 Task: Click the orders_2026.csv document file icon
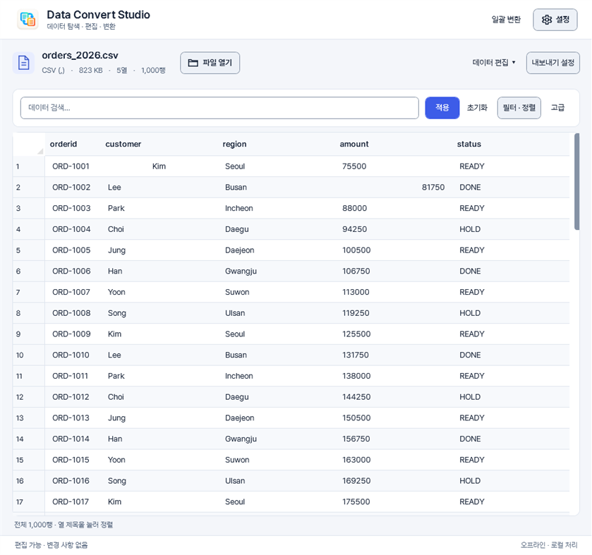23,63
